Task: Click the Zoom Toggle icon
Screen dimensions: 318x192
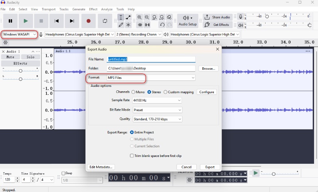Action: click(x=169, y=17)
